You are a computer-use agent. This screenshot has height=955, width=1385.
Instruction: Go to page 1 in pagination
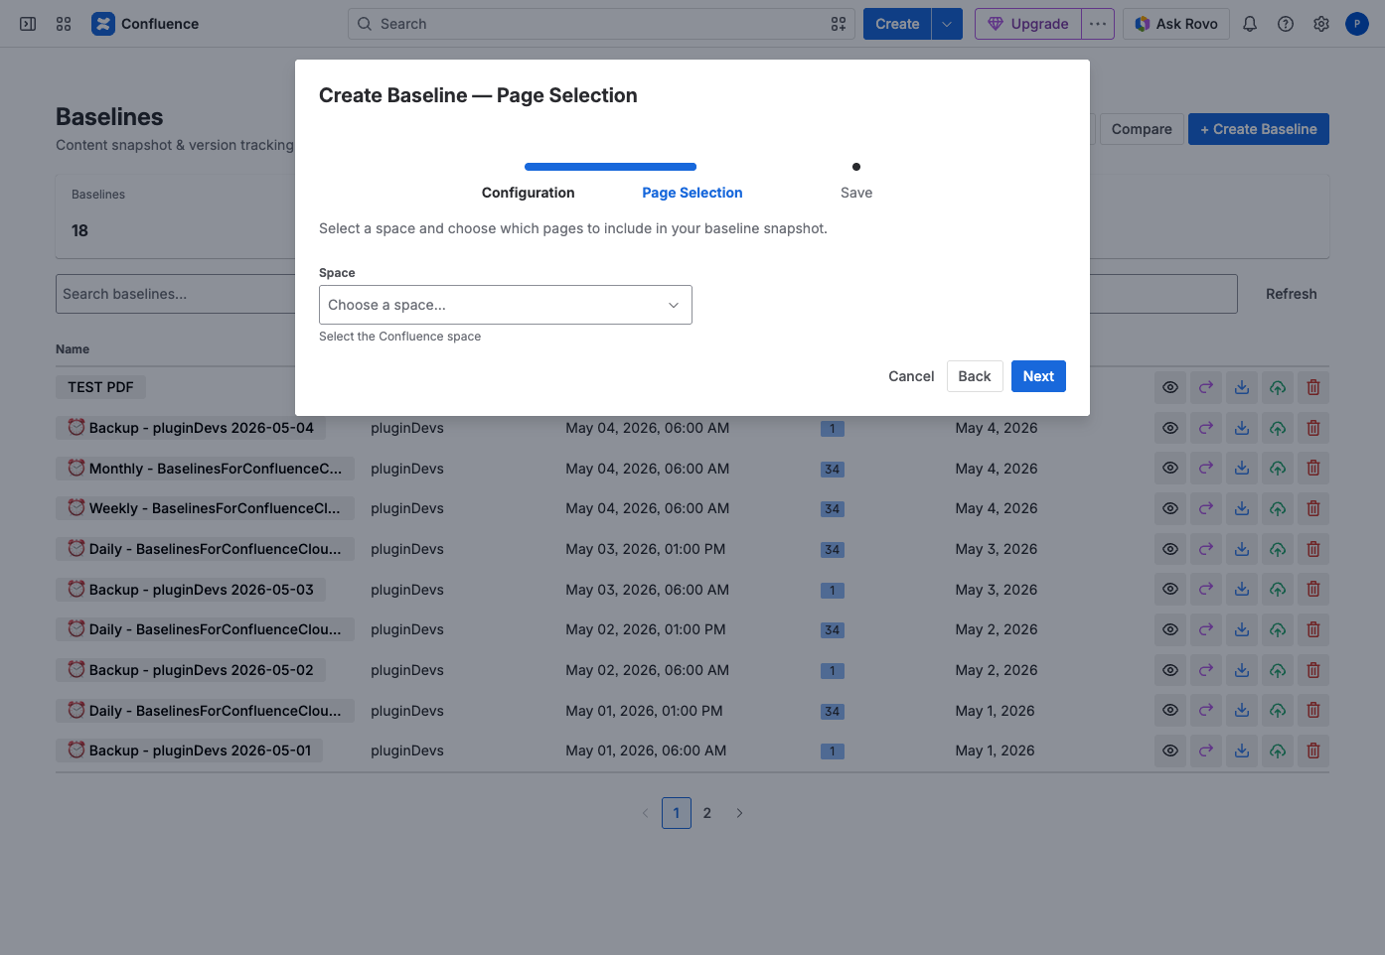tap(677, 813)
